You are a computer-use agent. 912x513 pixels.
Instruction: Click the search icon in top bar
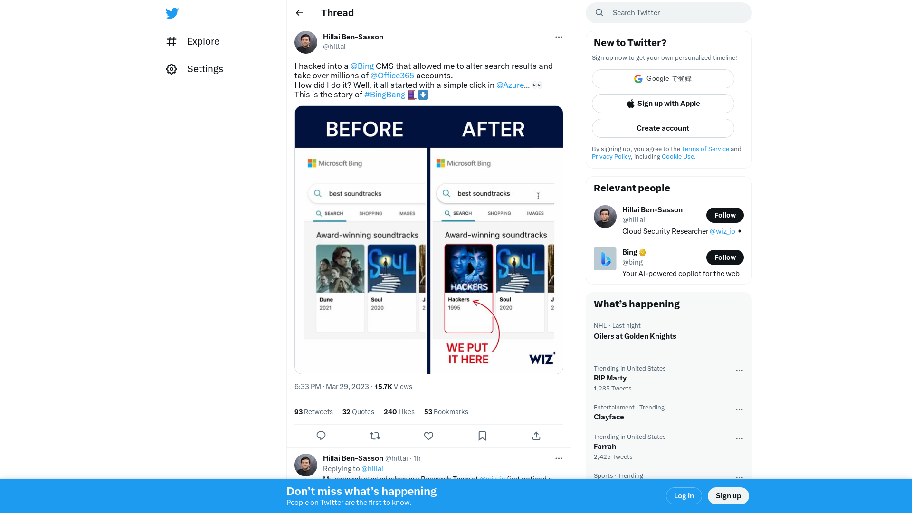tap(599, 12)
